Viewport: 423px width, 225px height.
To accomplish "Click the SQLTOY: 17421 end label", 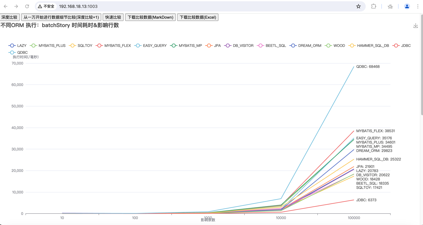I will pos(369,187).
